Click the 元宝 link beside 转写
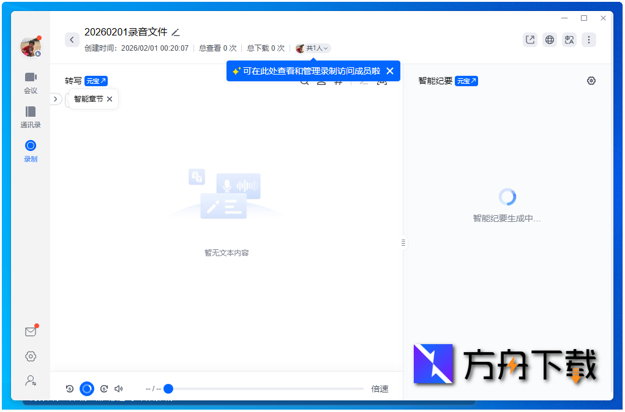Image resolution: width=625 pixels, height=412 pixels. (x=95, y=80)
